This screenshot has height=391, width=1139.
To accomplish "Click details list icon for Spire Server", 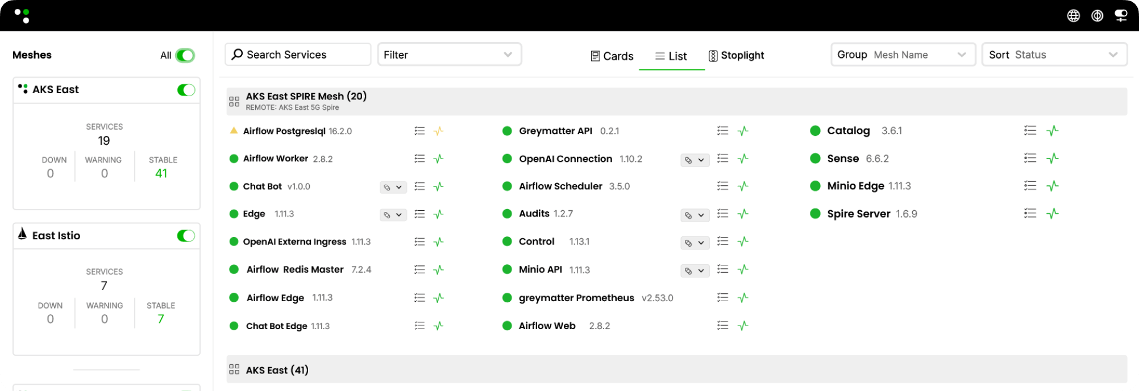I will [1030, 214].
